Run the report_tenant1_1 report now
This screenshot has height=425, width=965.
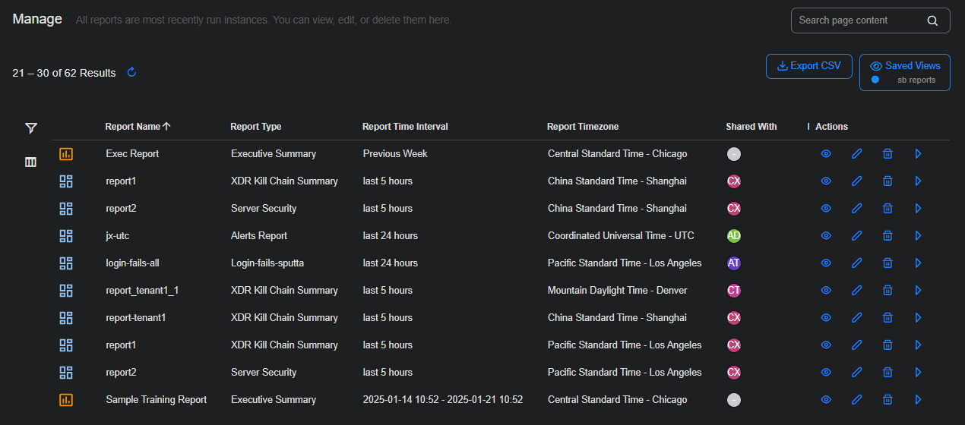tap(918, 291)
